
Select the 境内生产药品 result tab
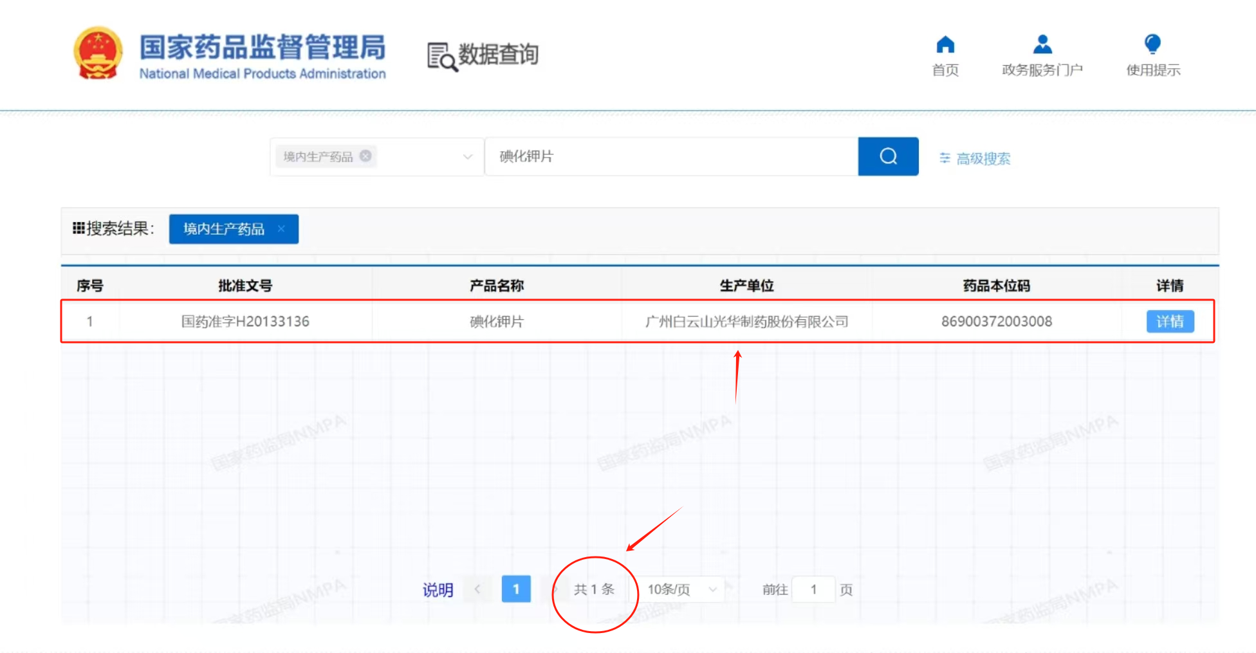point(224,229)
